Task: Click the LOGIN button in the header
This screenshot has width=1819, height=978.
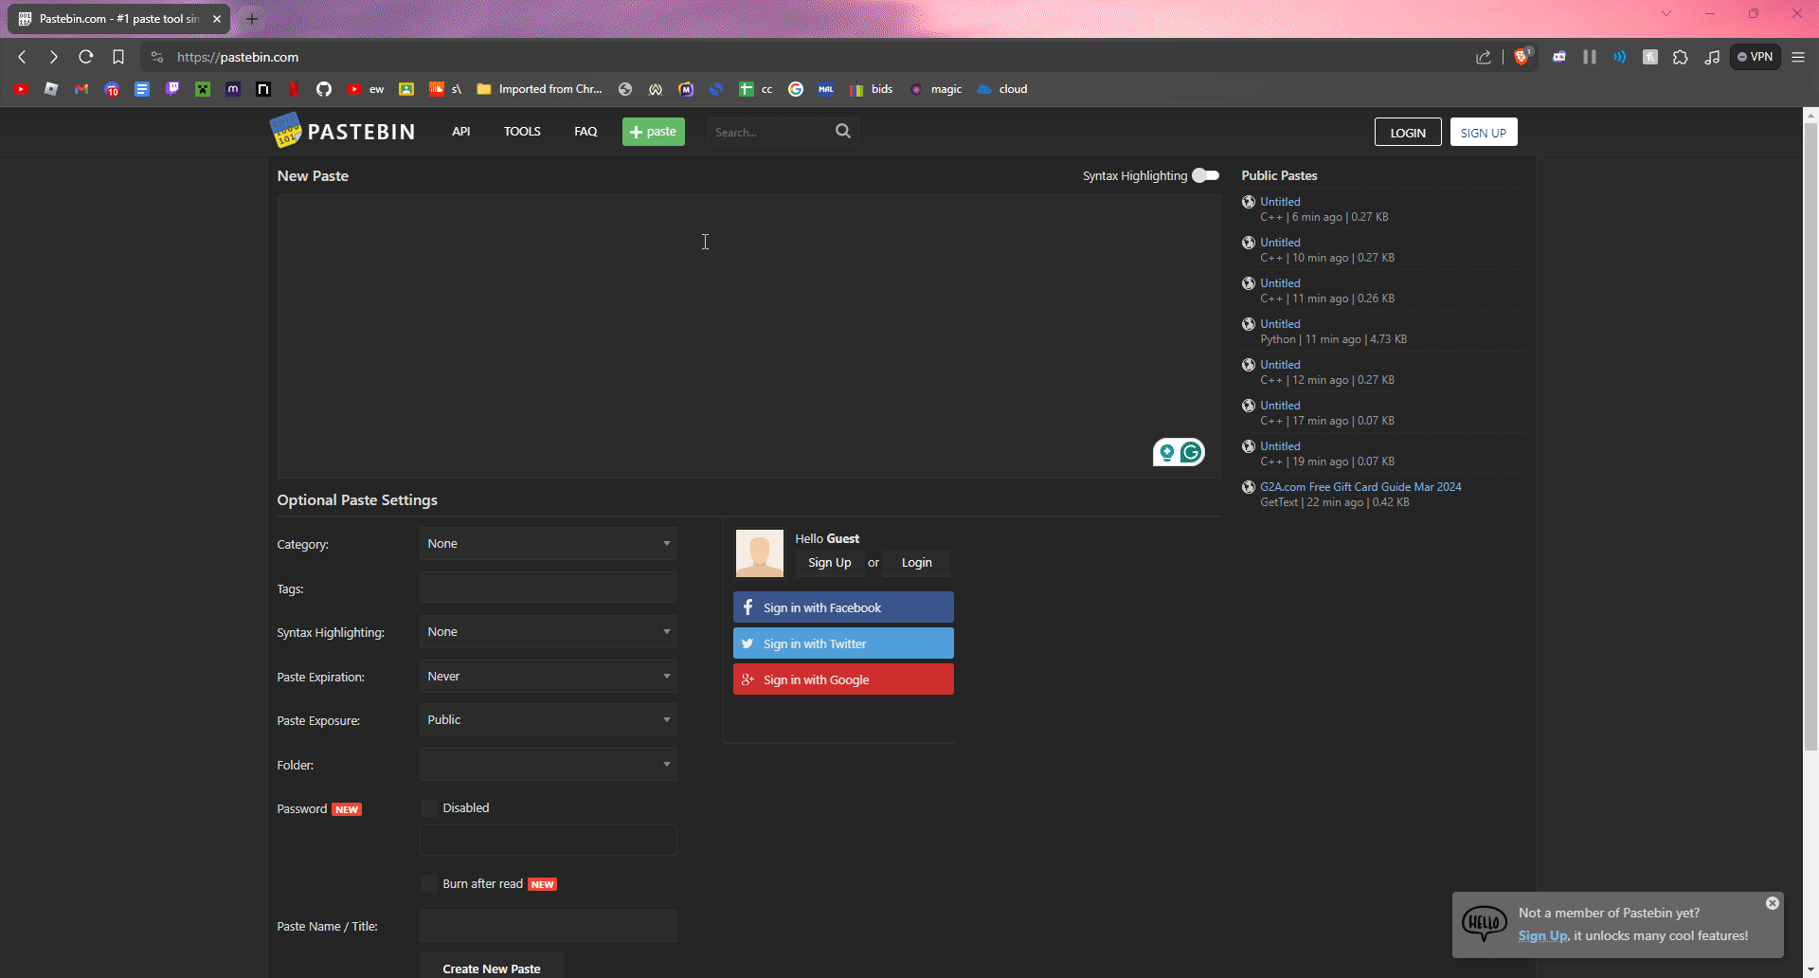Action: click(1408, 133)
